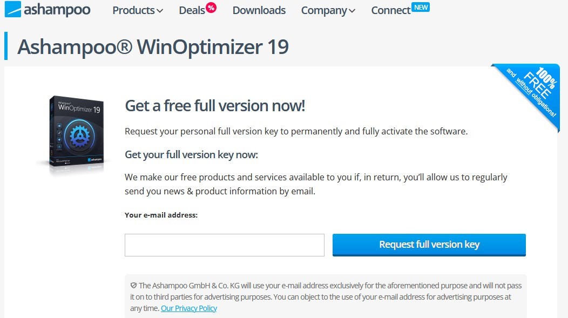Focus the e-mail address input field
568x318 pixels.
(224, 245)
